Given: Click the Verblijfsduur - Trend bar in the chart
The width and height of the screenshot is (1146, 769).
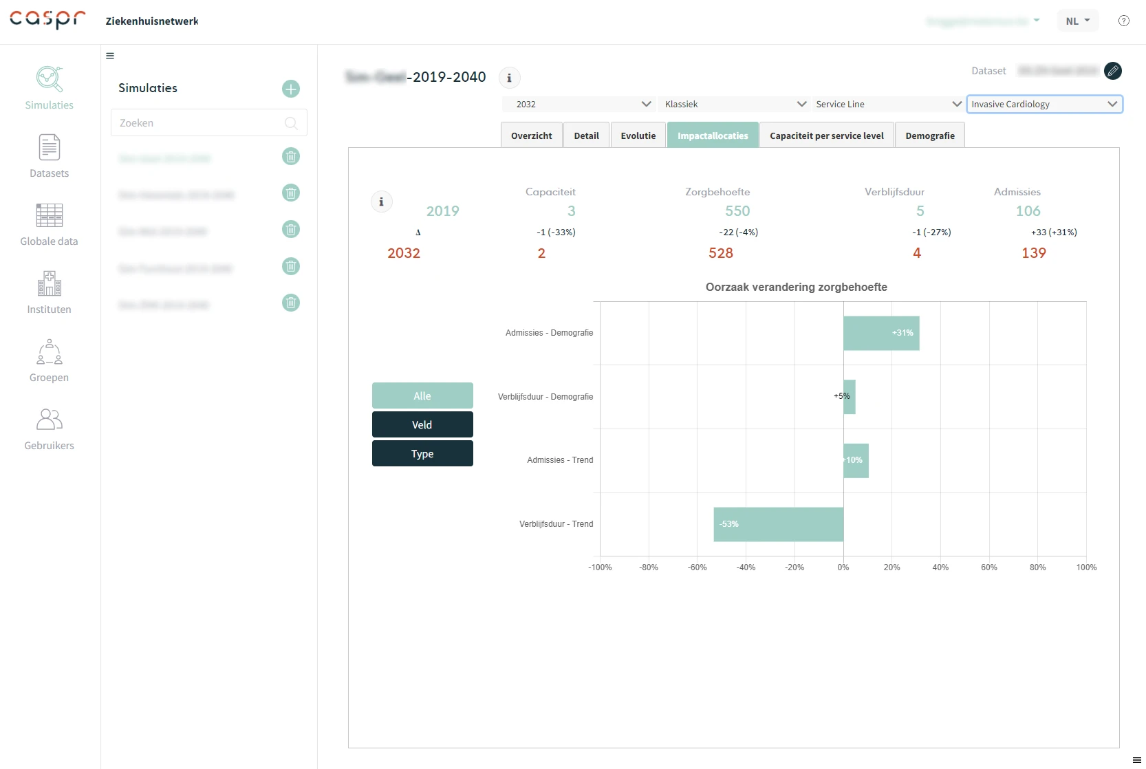Looking at the screenshot, I should 778,524.
